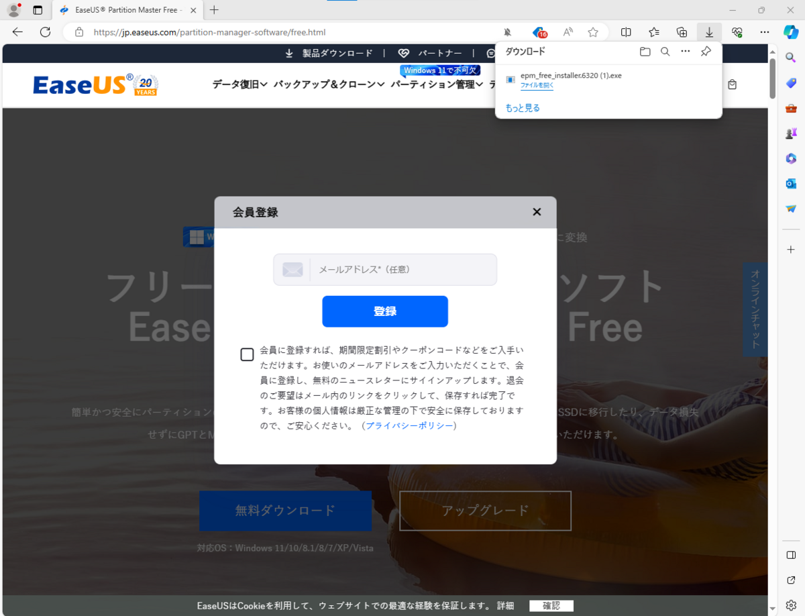Image resolution: width=805 pixels, height=616 pixels.
Task: Open sidebar settings gear icon
Action: (x=791, y=605)
